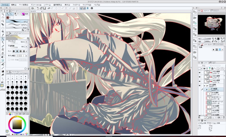Enable the vector snap checkbox
Image resolution: width=226 pixels, height=137 pixels.
[x=9, y=60]
